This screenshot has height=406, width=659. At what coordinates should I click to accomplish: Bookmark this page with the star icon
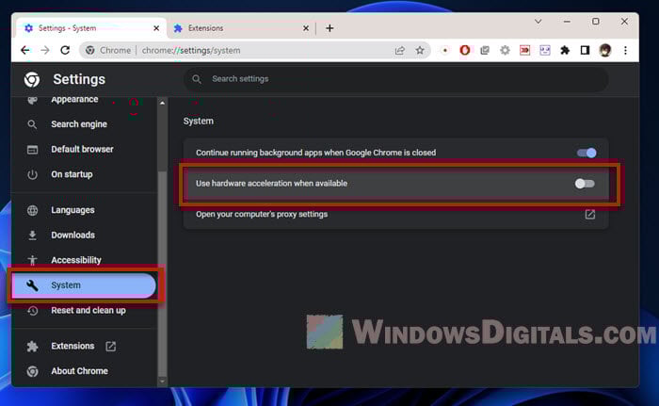pyautogui.click(x=420, y=51)
